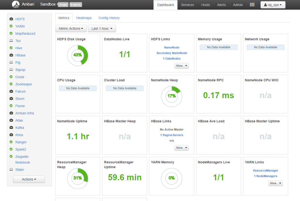The width and height of the screenshot is (300, 201).
Task: Click the Ranger green status icon
Action: pyautogui.click(x=11, y=142)
